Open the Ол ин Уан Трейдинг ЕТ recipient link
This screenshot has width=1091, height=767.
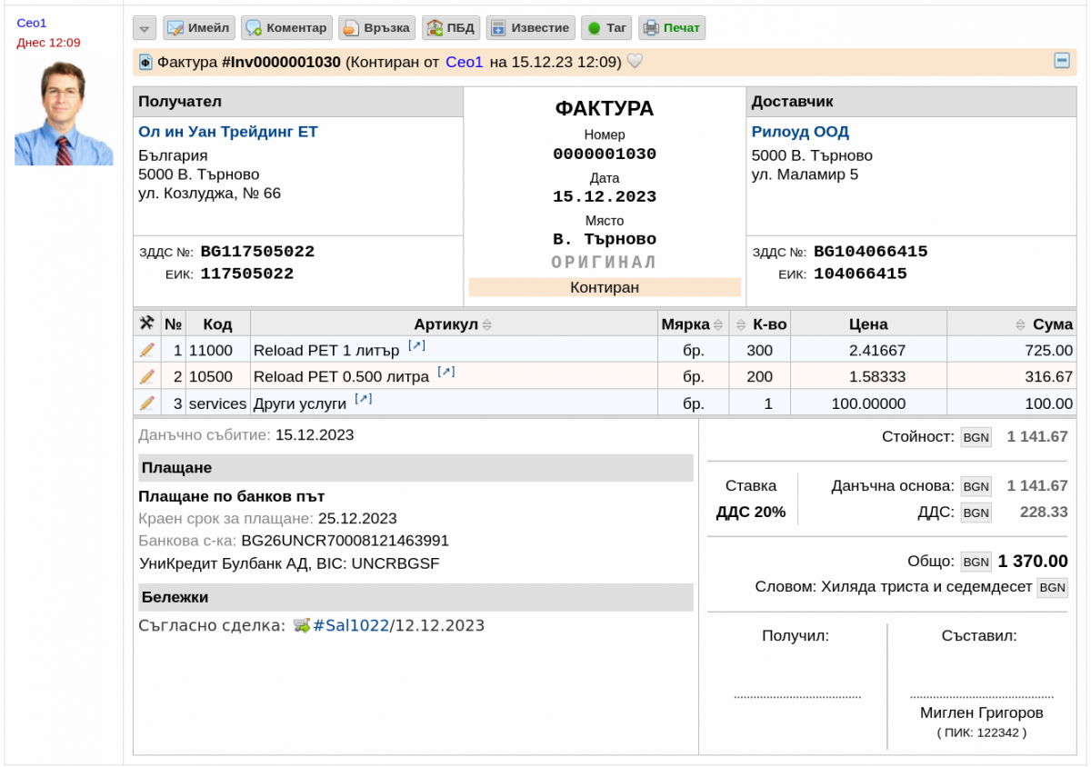(x=228, y=132)
